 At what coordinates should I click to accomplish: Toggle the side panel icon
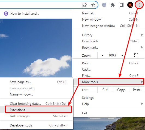pos(122,5)
